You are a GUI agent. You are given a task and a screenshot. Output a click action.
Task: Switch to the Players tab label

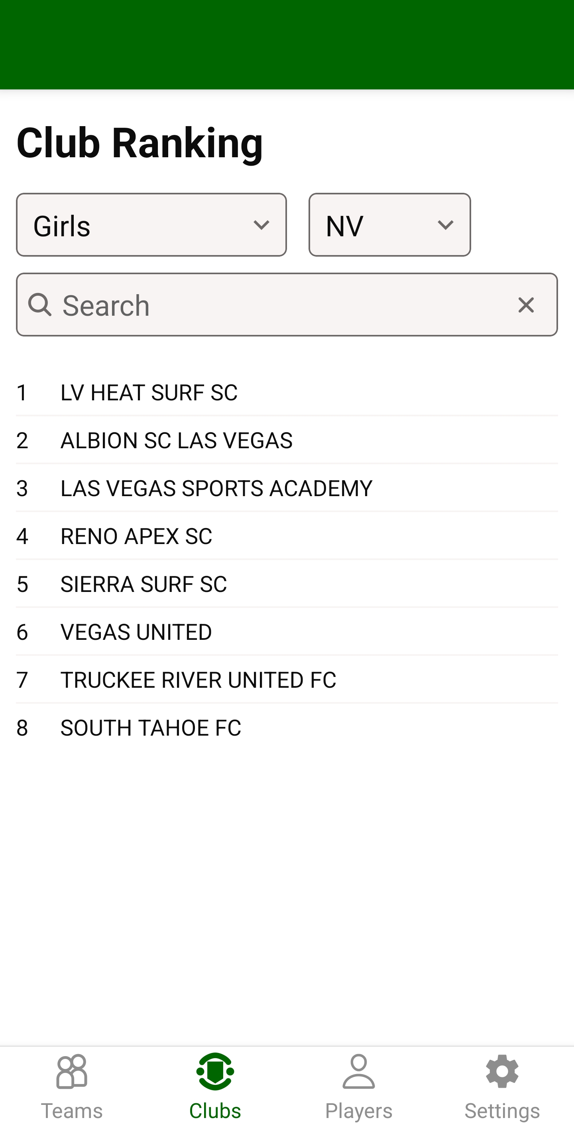[x=359, y=1110]
